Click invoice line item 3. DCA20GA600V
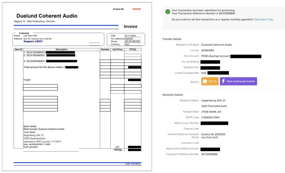The height and width of the screenshot is (173, 285). click(x=34, y=61)
